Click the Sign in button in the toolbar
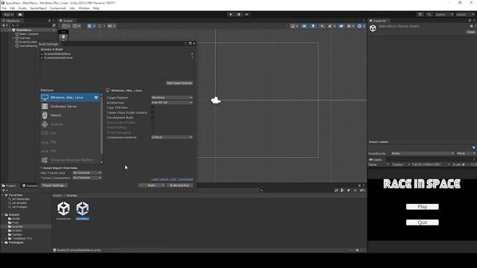Image resolution: width=477 pixels, height=268 pixels. click(x=8, y=15)
